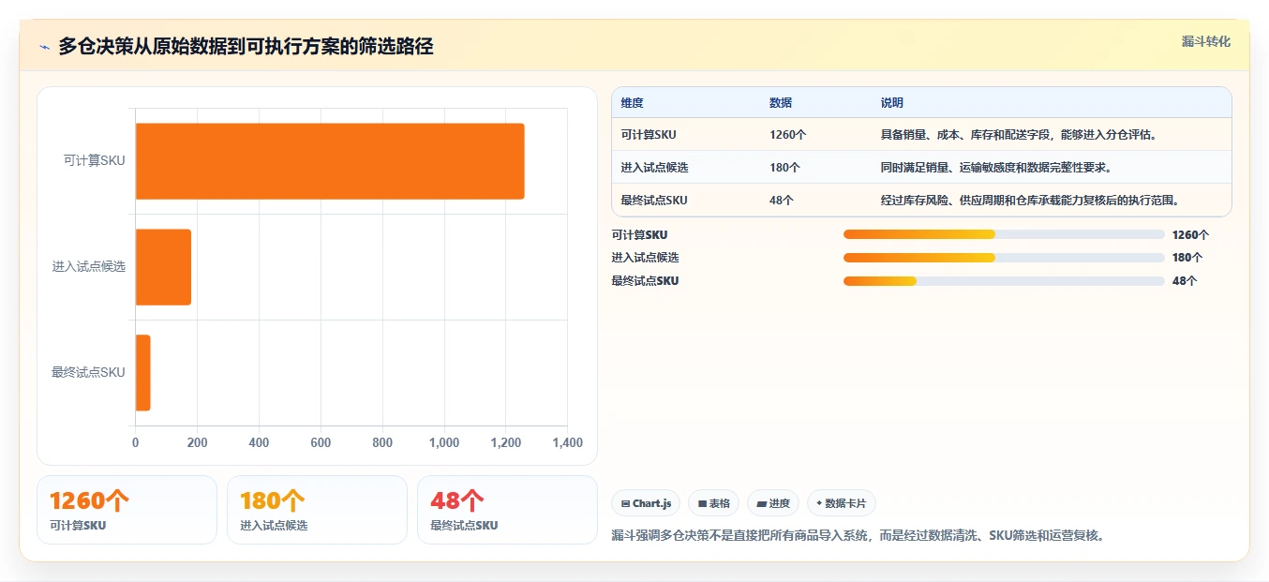The height and width of the screenshot is (582, 1269).
Task: Click the lightning icon beside the page title
Action: [44, 47]
